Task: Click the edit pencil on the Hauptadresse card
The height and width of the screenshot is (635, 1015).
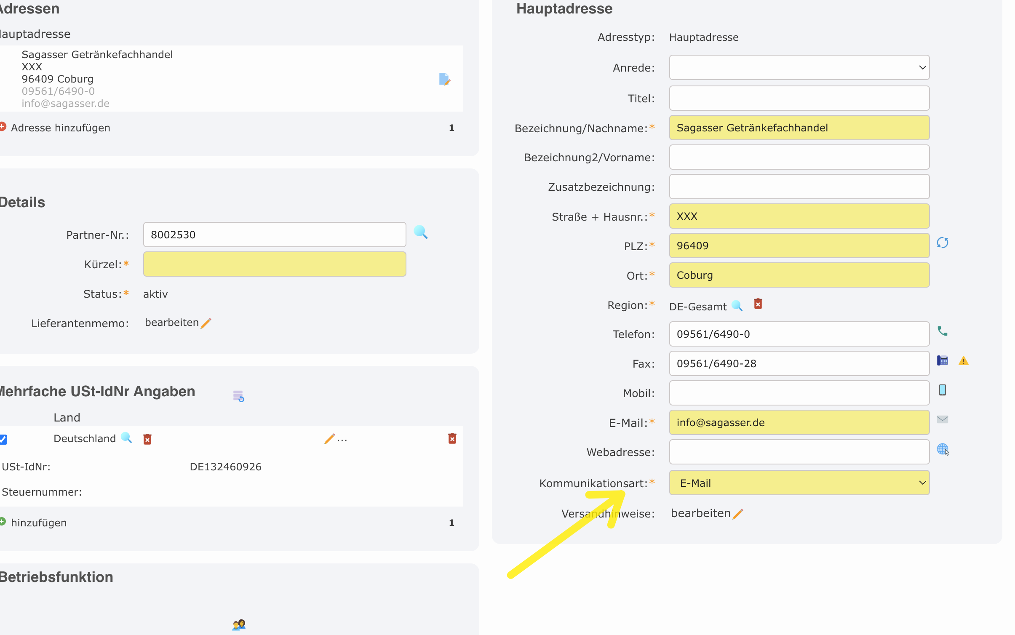Action: point(445,79)
